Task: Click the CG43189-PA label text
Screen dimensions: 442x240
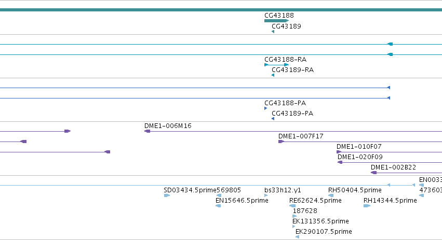Action: [292, 114]
